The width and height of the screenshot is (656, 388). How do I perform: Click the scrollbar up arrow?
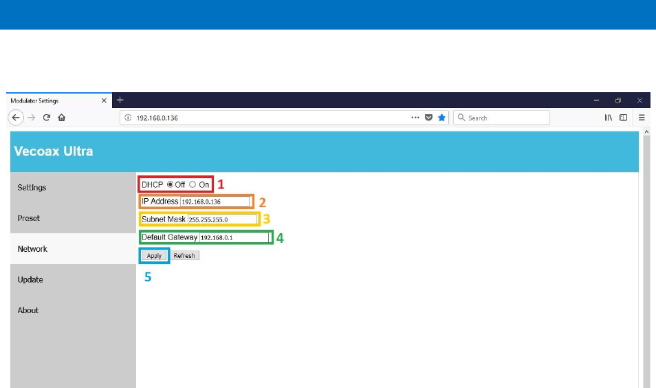tap(646, 132)
